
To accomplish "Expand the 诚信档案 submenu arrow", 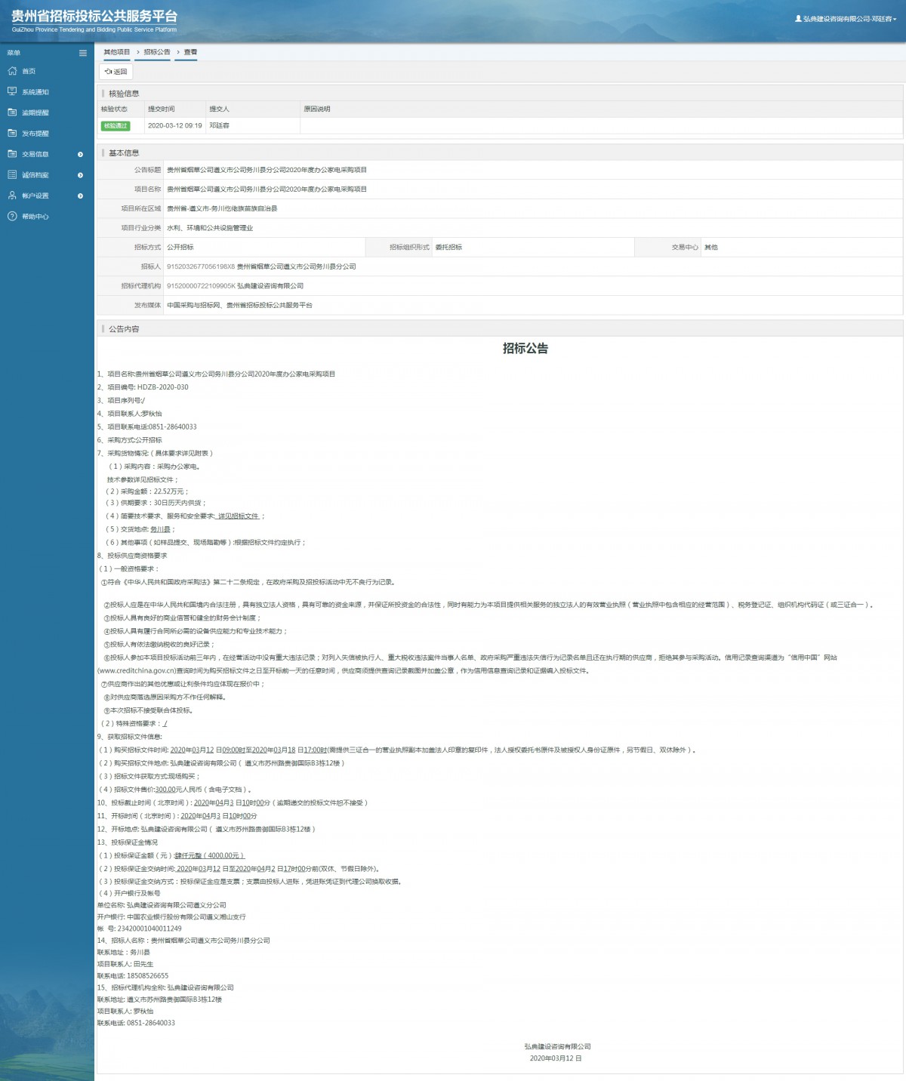I will [x=81, y=175].
